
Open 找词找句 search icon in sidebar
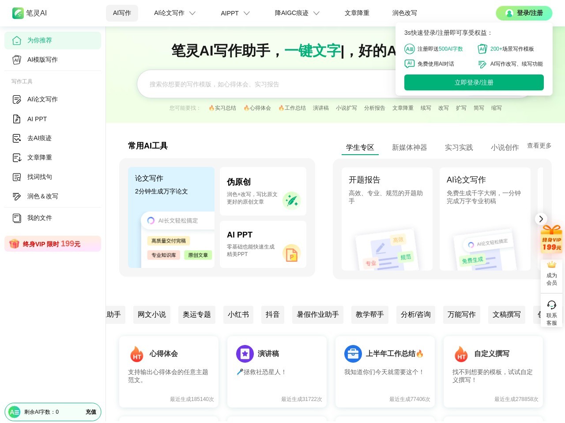17,177
